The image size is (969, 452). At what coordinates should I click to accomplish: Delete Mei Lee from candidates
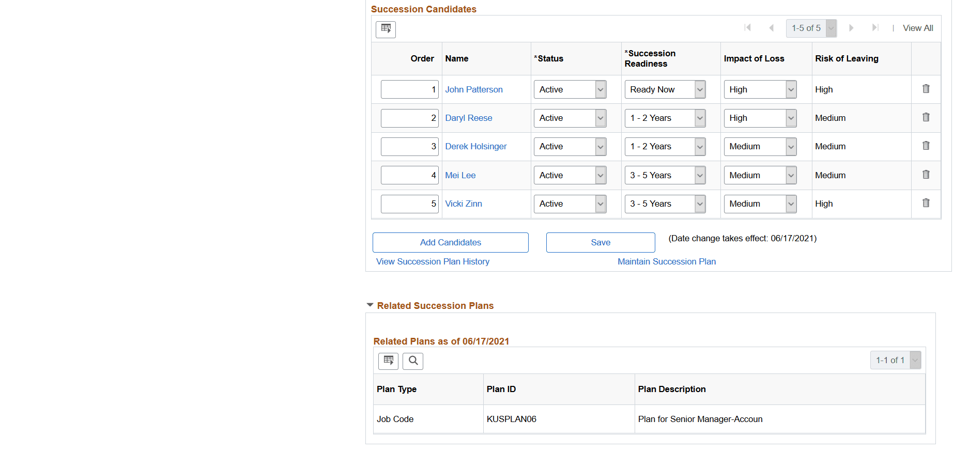[926, 175]
